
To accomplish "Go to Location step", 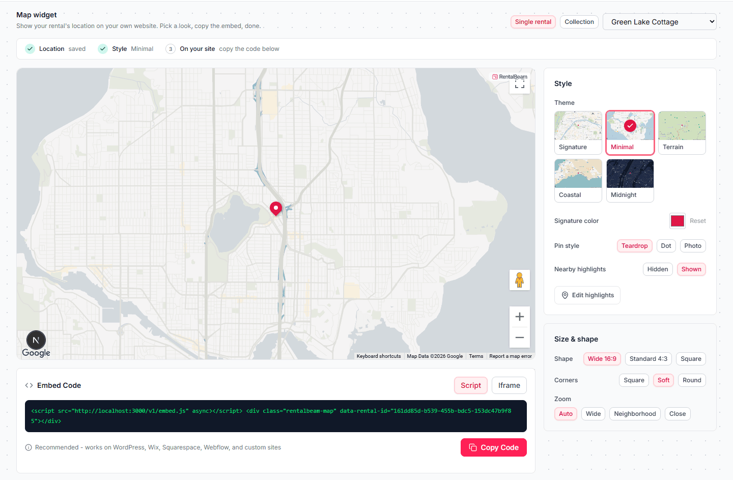I will pyautogui.click(x=55, y=49).
